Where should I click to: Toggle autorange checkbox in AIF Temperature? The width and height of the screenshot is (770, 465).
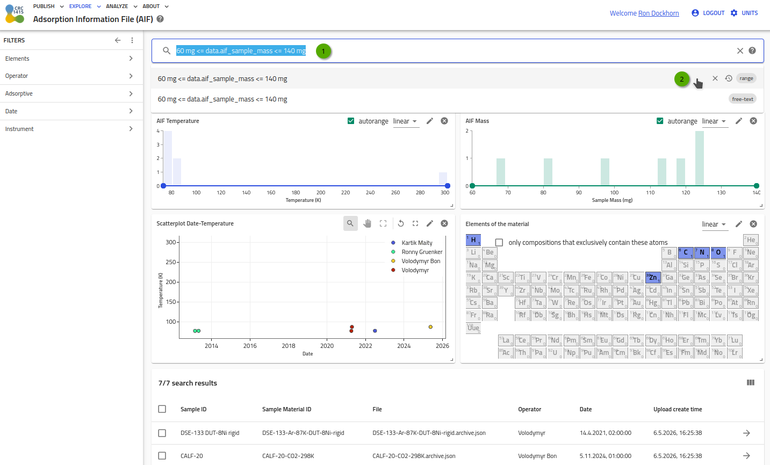[x=351, y=121]
